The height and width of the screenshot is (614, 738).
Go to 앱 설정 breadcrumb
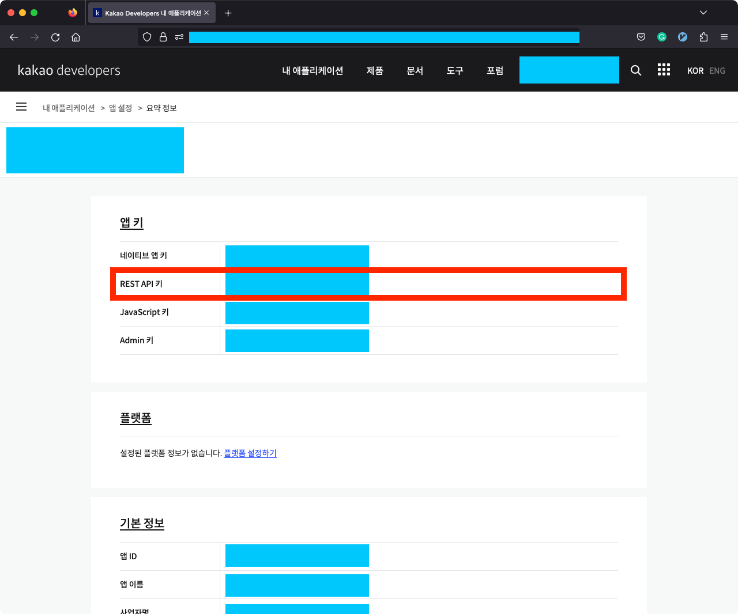tap(121, 108)
